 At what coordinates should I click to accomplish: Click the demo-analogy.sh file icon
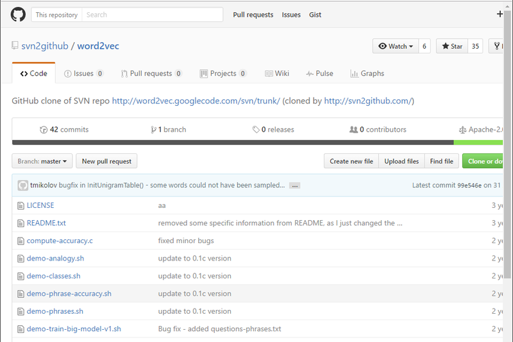click(21, 259)
